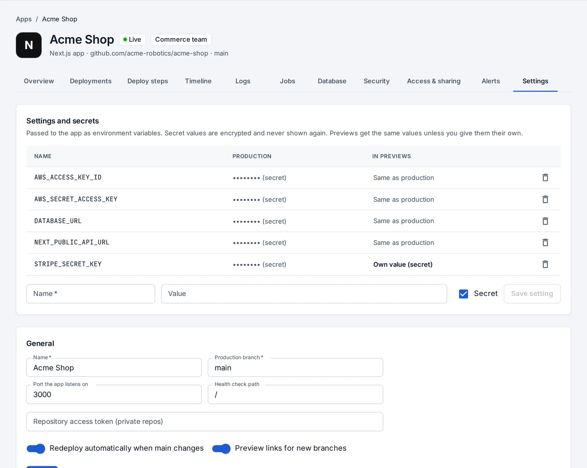Click the STRIPE_SECRET_KEY production secret value
The height and width of the screenshot is (468, 587).
[259, 264]
